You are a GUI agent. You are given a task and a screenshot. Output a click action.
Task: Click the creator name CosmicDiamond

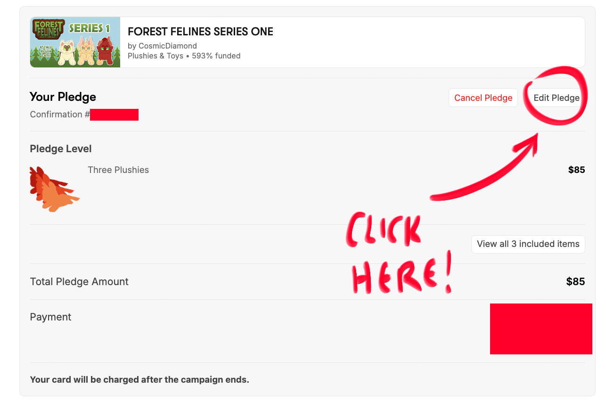pyautogui.click(x=167, y=46)
